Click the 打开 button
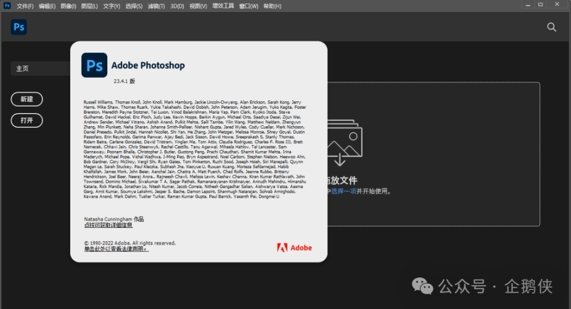Viewport: 571px width, 309px height. click(x=26, y=120)
